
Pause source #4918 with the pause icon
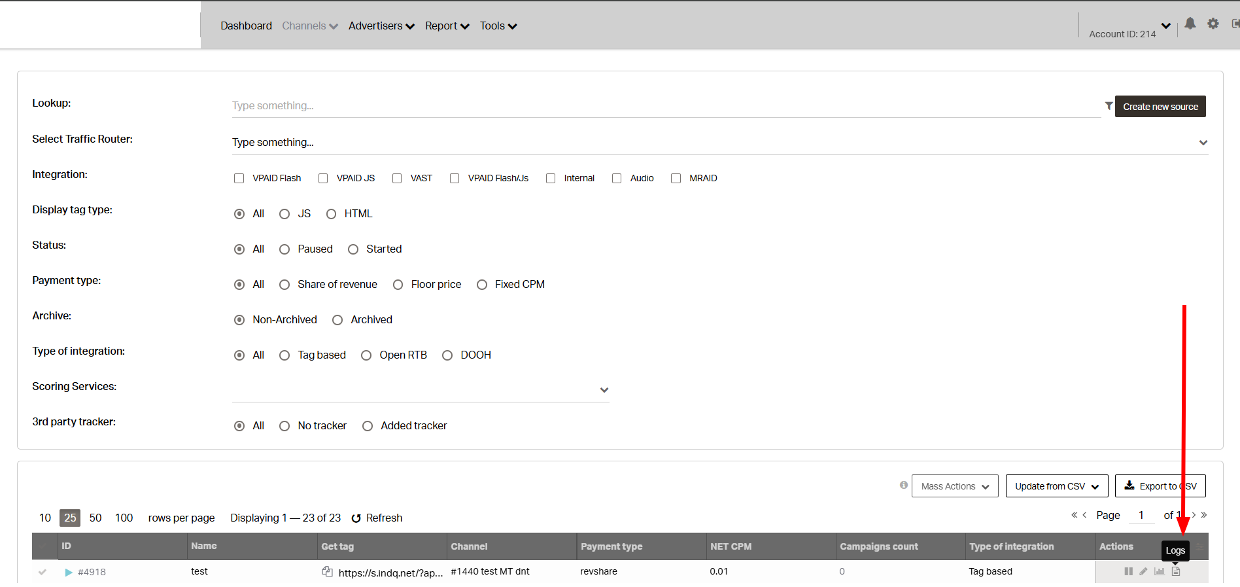pyautogui.click(x=1128, y=571)
